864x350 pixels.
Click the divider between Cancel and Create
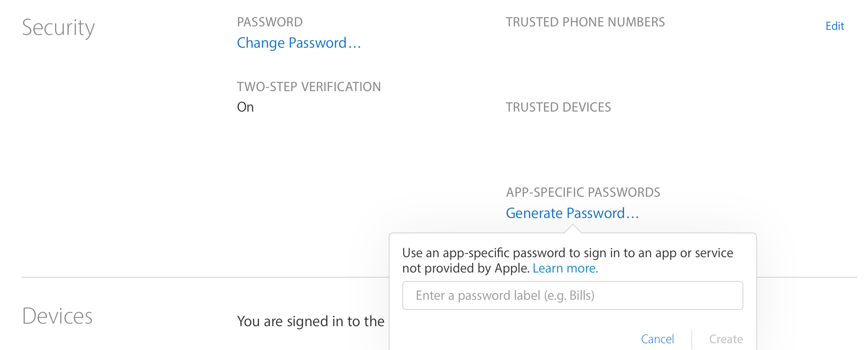[x=691, y=339]
